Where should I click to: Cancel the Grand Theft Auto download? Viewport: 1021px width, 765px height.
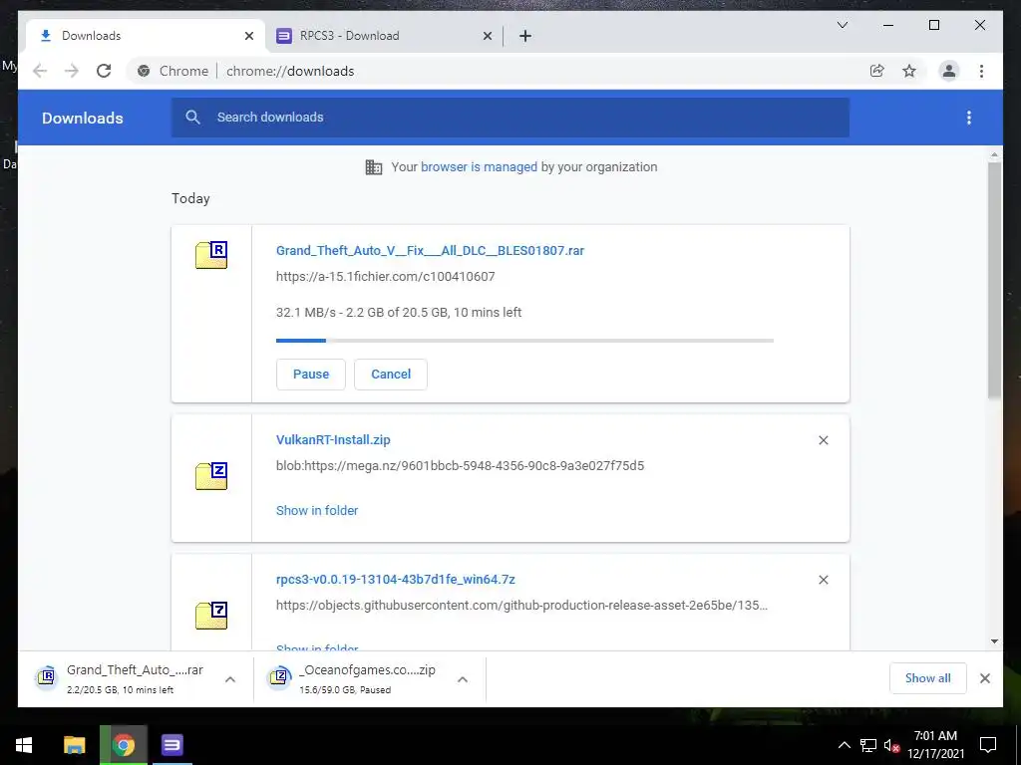(391, 375)
